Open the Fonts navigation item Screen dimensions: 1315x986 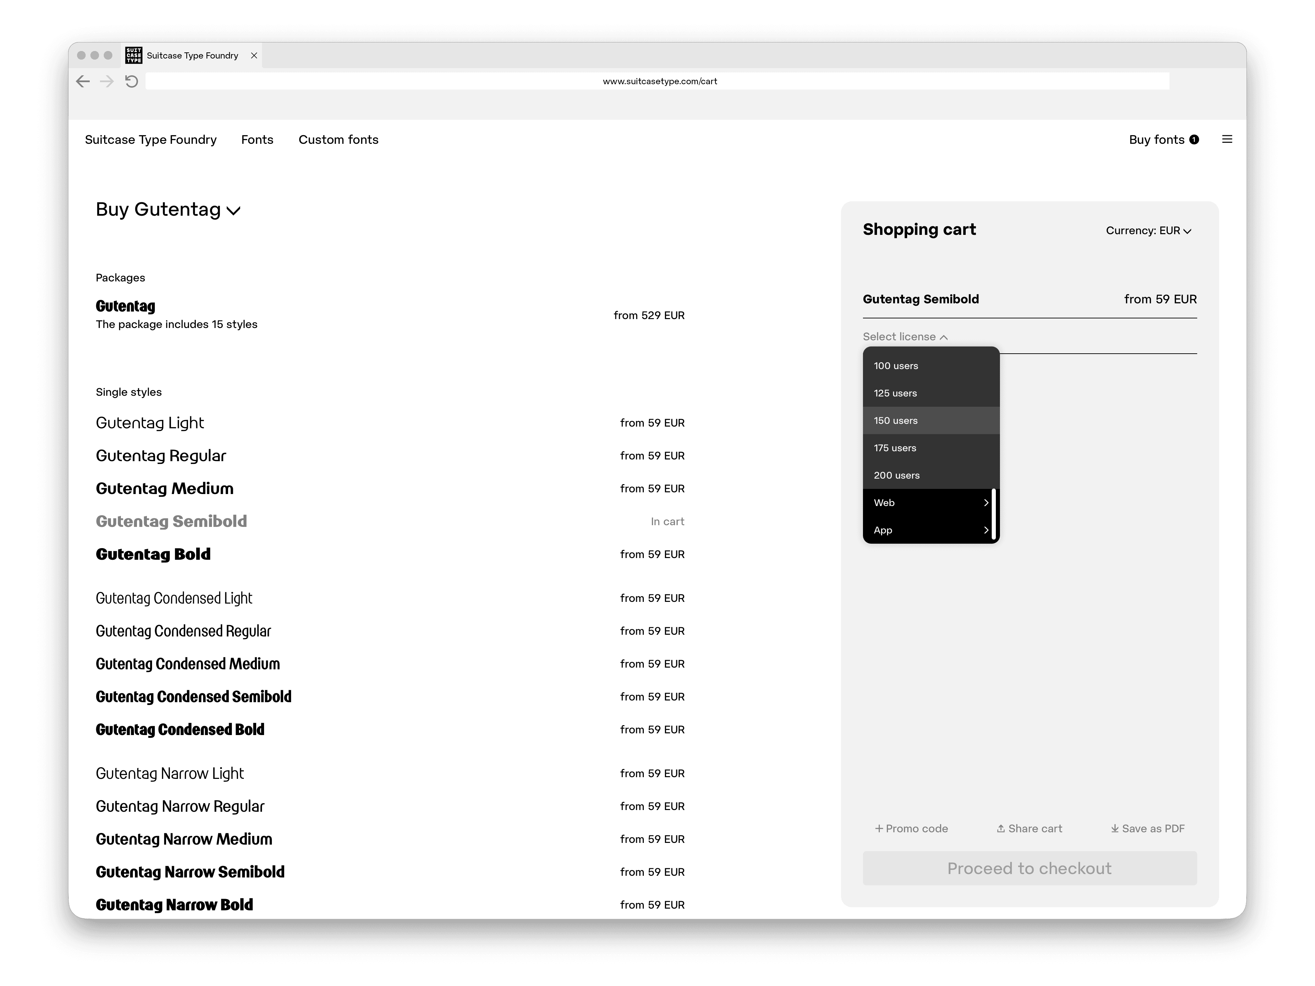[x=258, y=140]
